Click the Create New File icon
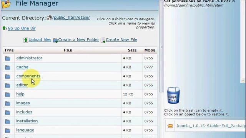Image resolution: width=246 pixels, height=138 pixels. [x=103, y=40]
